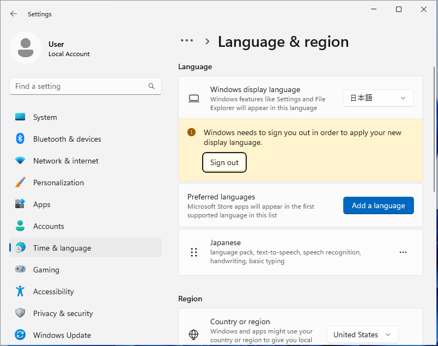Click the Bluetooth icon in sidebar
The image size is (438, 346).
20,138
